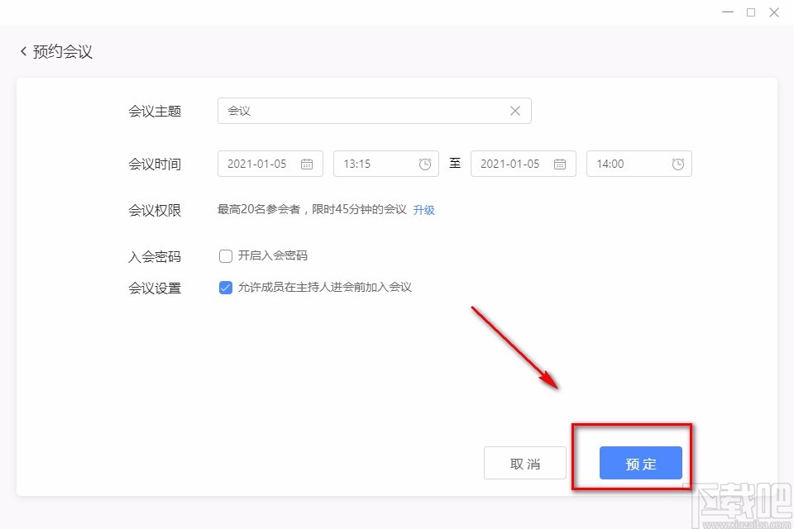Maximize the meeting window

(x=751, y=12)
